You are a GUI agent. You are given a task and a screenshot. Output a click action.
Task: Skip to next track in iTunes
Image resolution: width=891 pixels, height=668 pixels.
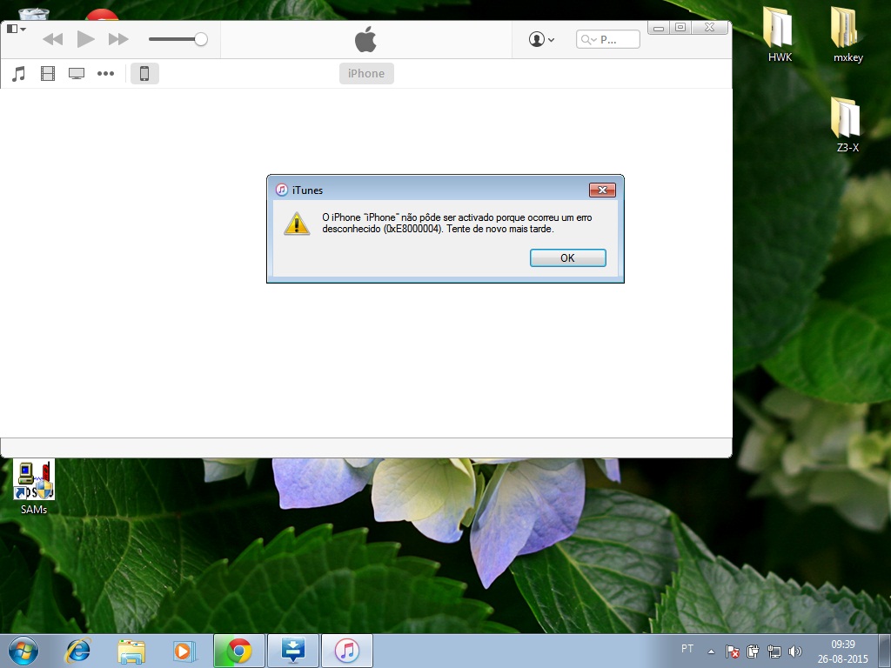(118, 39)
